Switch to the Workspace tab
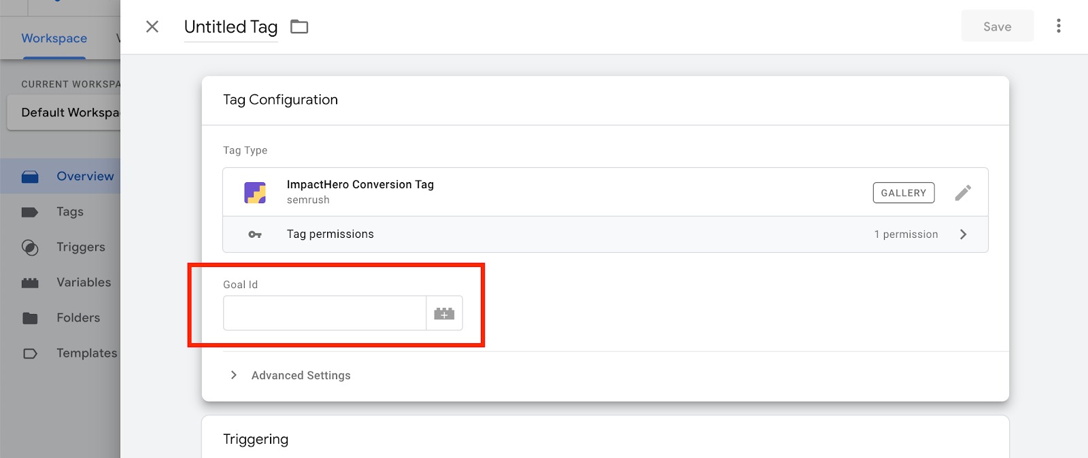 coord(54,38)
